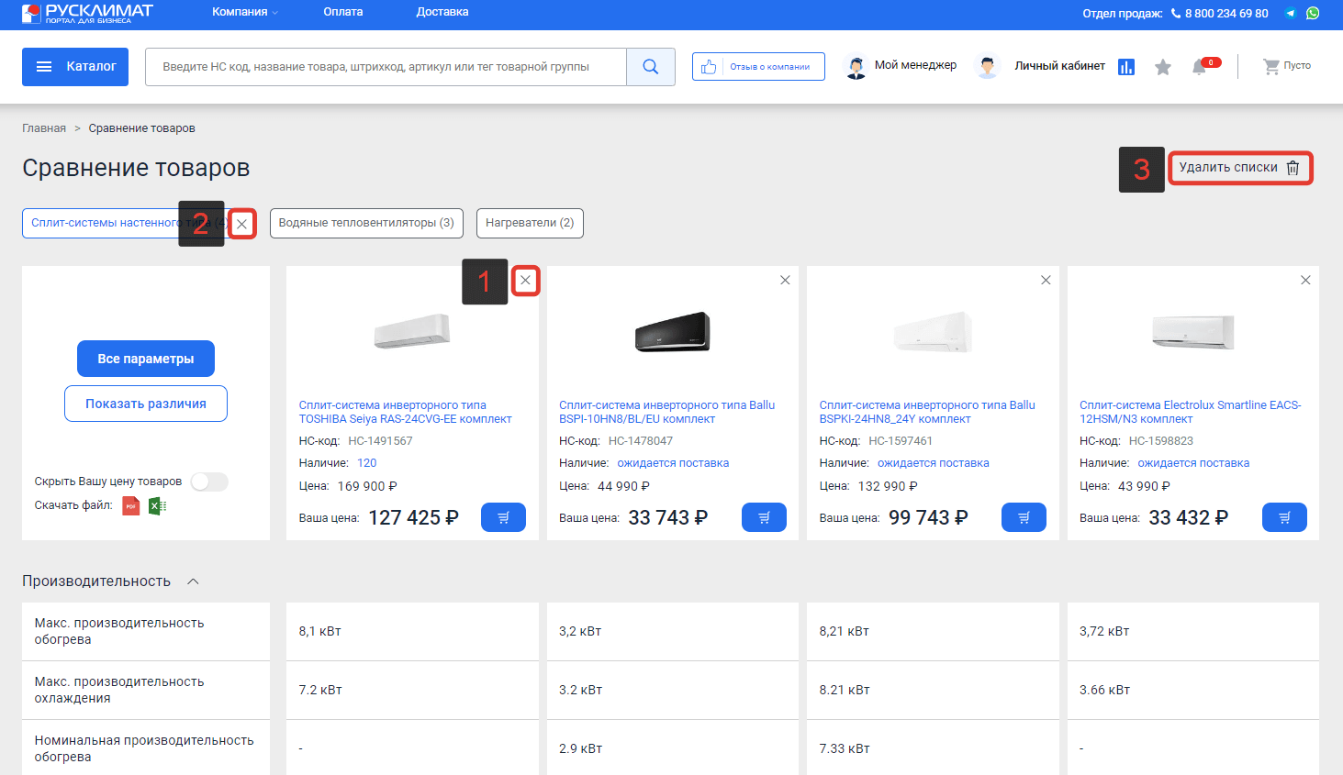Open notifications bell icon
Viewport: 1343px width, 775px height.
coord(1199,67)
